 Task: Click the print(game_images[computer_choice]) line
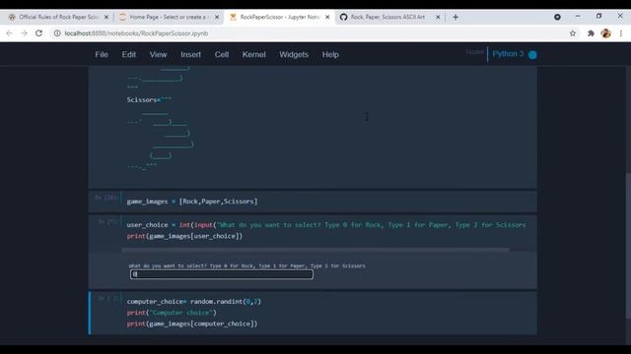192,324
